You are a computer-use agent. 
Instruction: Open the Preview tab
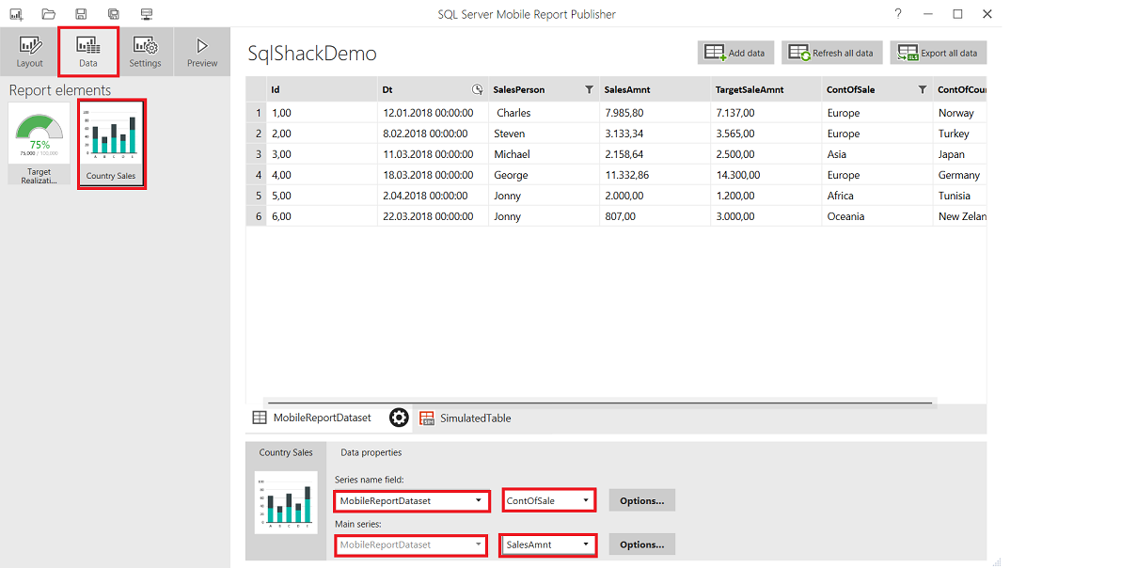coord(202,52)
